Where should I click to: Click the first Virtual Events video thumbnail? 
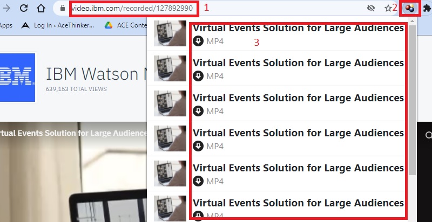(170, 33)
